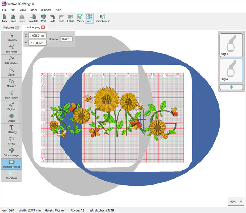
Task: Open the 69% zoom level dropdown
Action: click(x=235, y=202)
